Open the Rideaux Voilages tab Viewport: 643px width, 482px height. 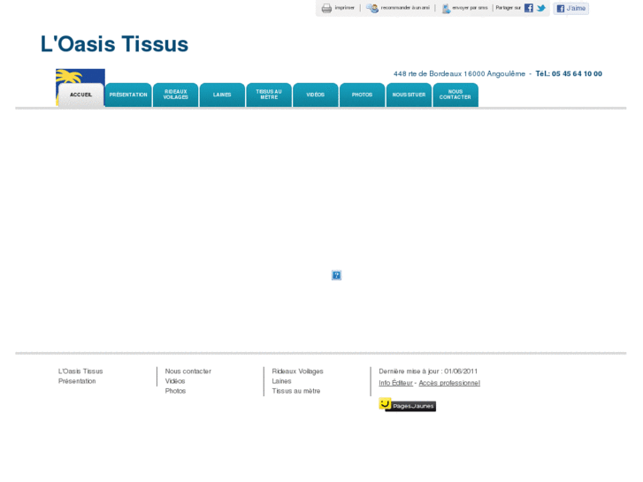tap(175, 95)
